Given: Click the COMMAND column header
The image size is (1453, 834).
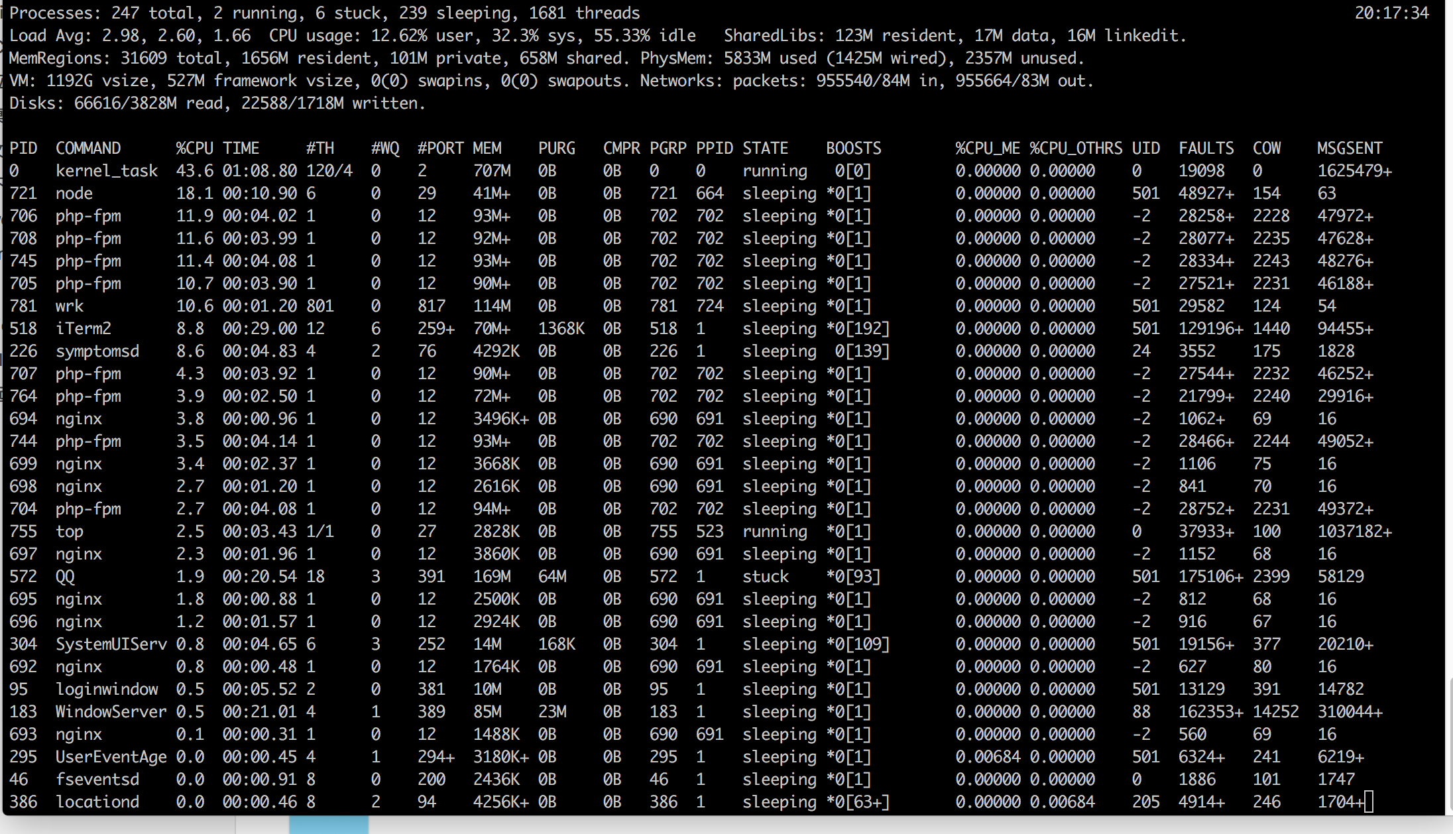Looking at the screenshot, I should coord(88,148).
